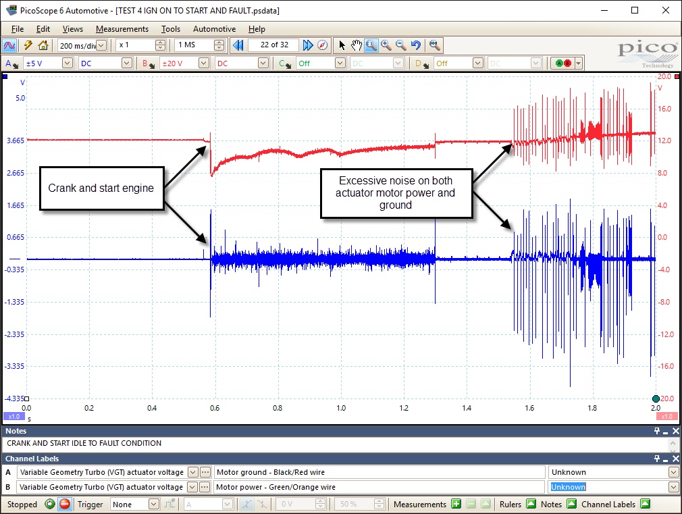
Task: Click the Motor ground description field
Action: tap(378, 472)
